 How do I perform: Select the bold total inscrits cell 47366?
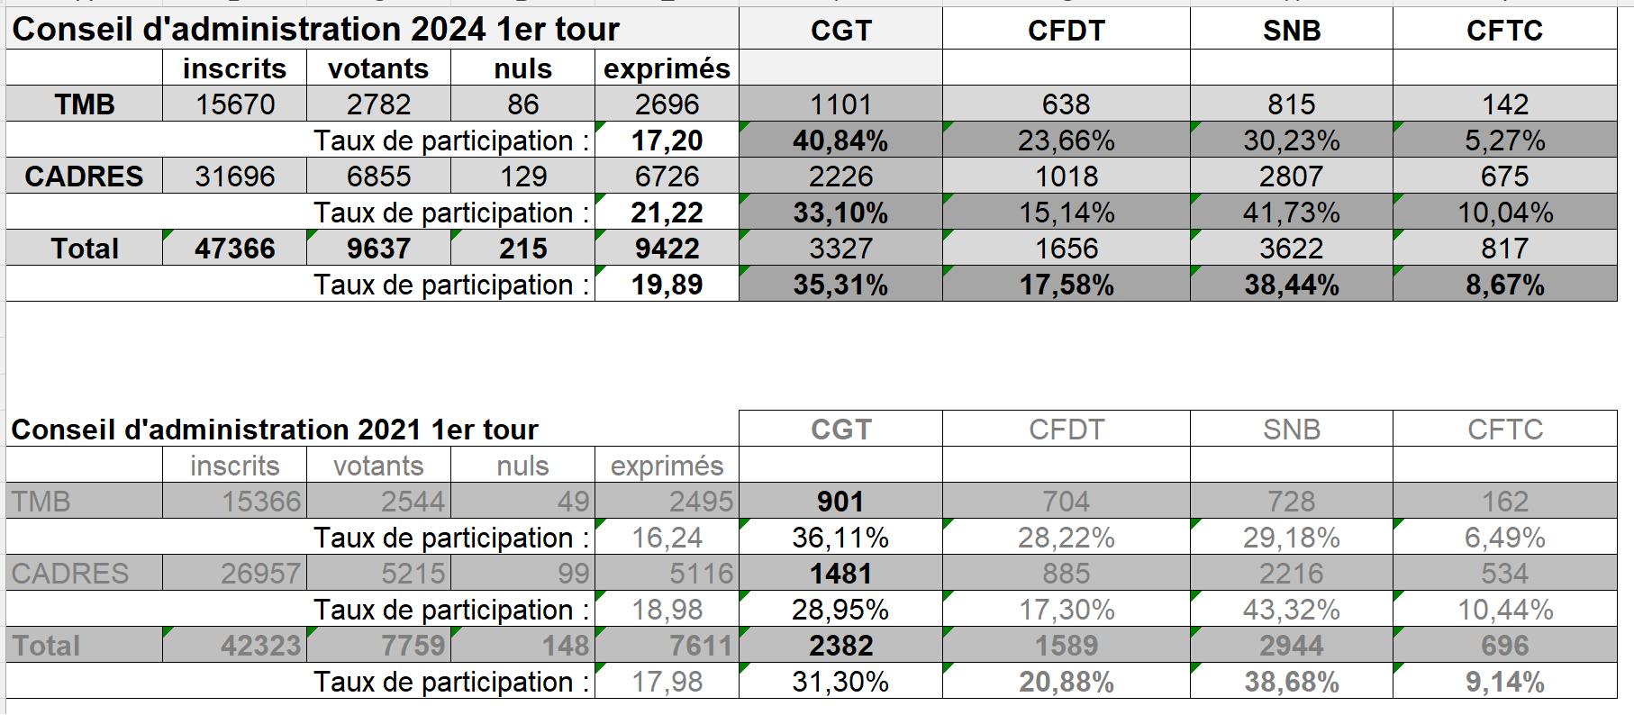click(235, 249)
